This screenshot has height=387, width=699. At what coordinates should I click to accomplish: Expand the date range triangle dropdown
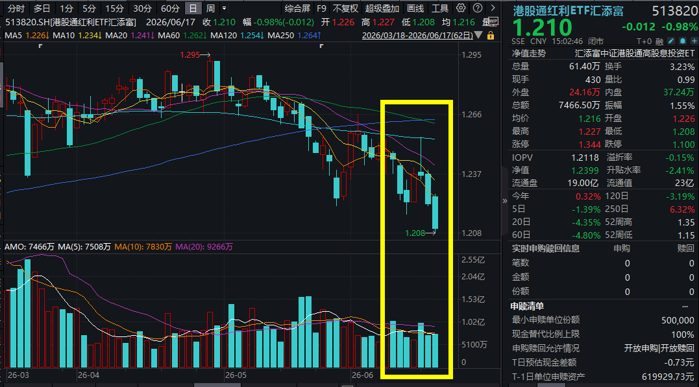point(479,35)
